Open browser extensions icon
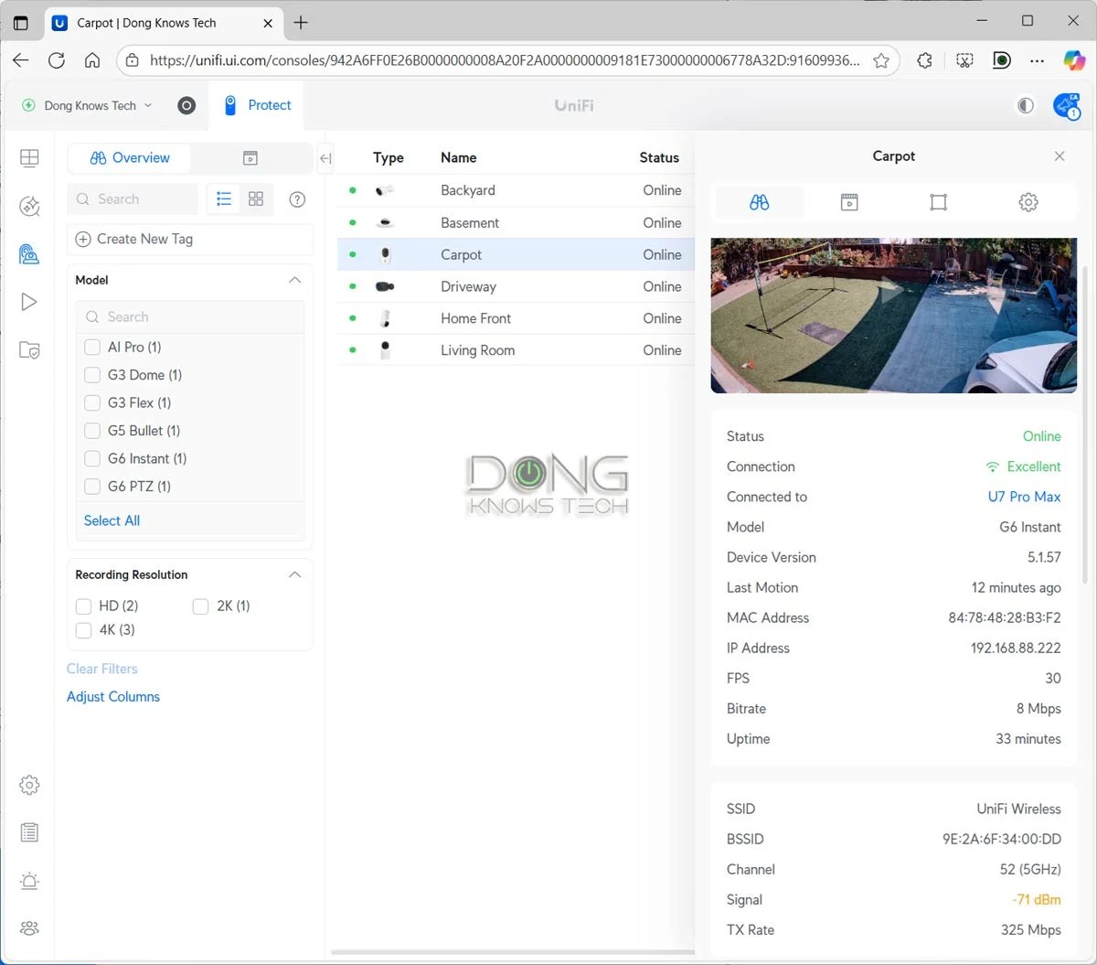 click(925, 60)
